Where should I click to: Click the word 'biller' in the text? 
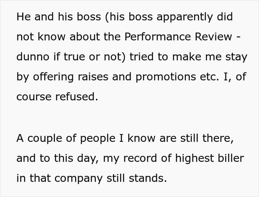231,158
